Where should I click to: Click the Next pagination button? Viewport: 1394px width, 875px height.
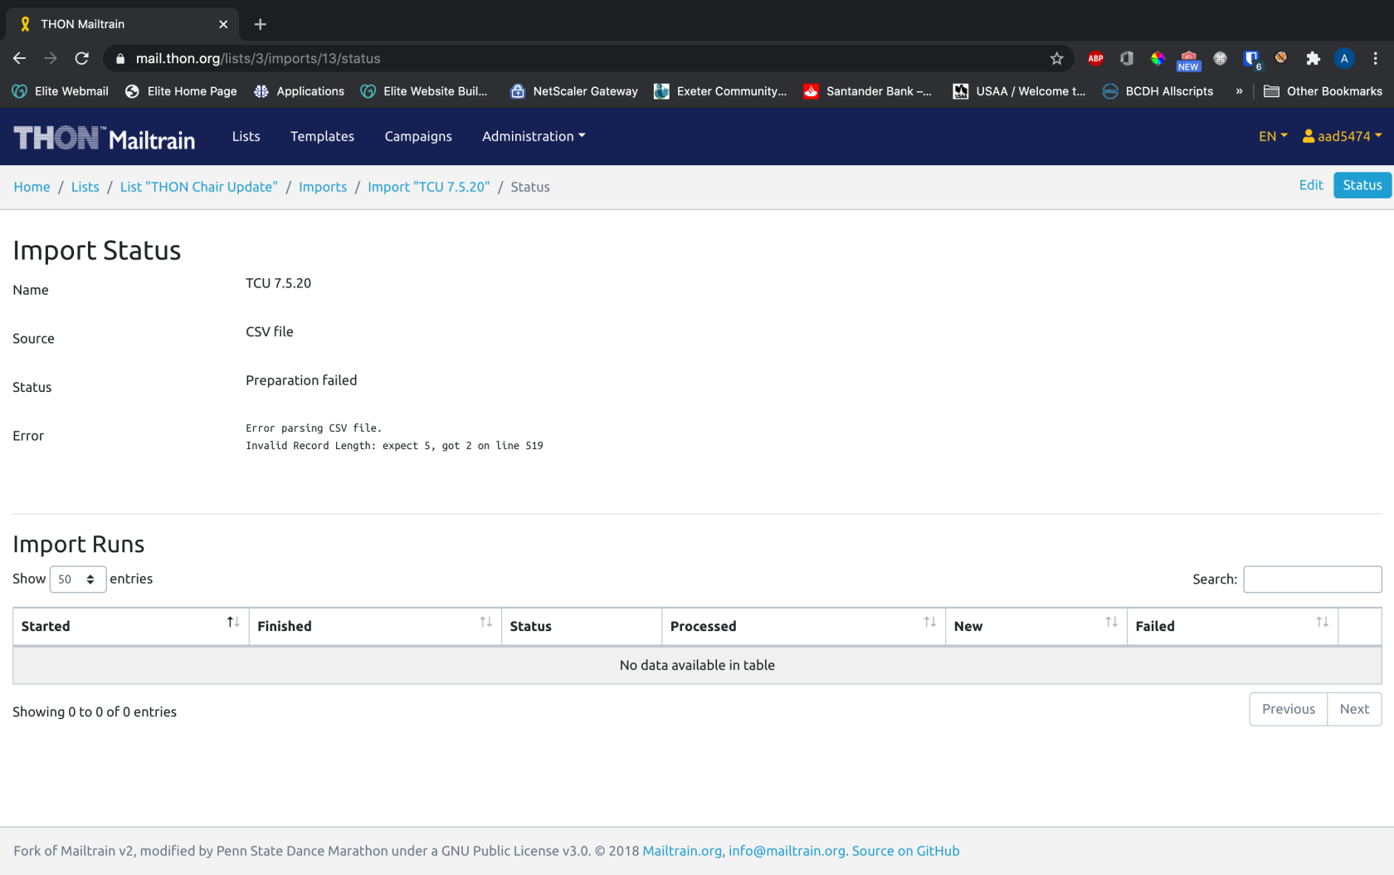pyautogui.click(x=1354, y=709)
